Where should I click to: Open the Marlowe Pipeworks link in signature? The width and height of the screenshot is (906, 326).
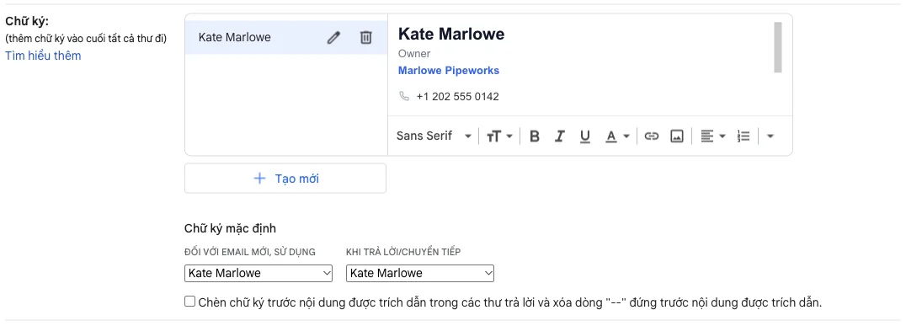449,71
